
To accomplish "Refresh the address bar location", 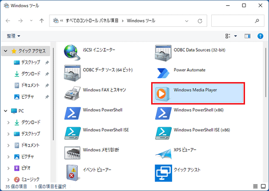I will click(200, 21).
